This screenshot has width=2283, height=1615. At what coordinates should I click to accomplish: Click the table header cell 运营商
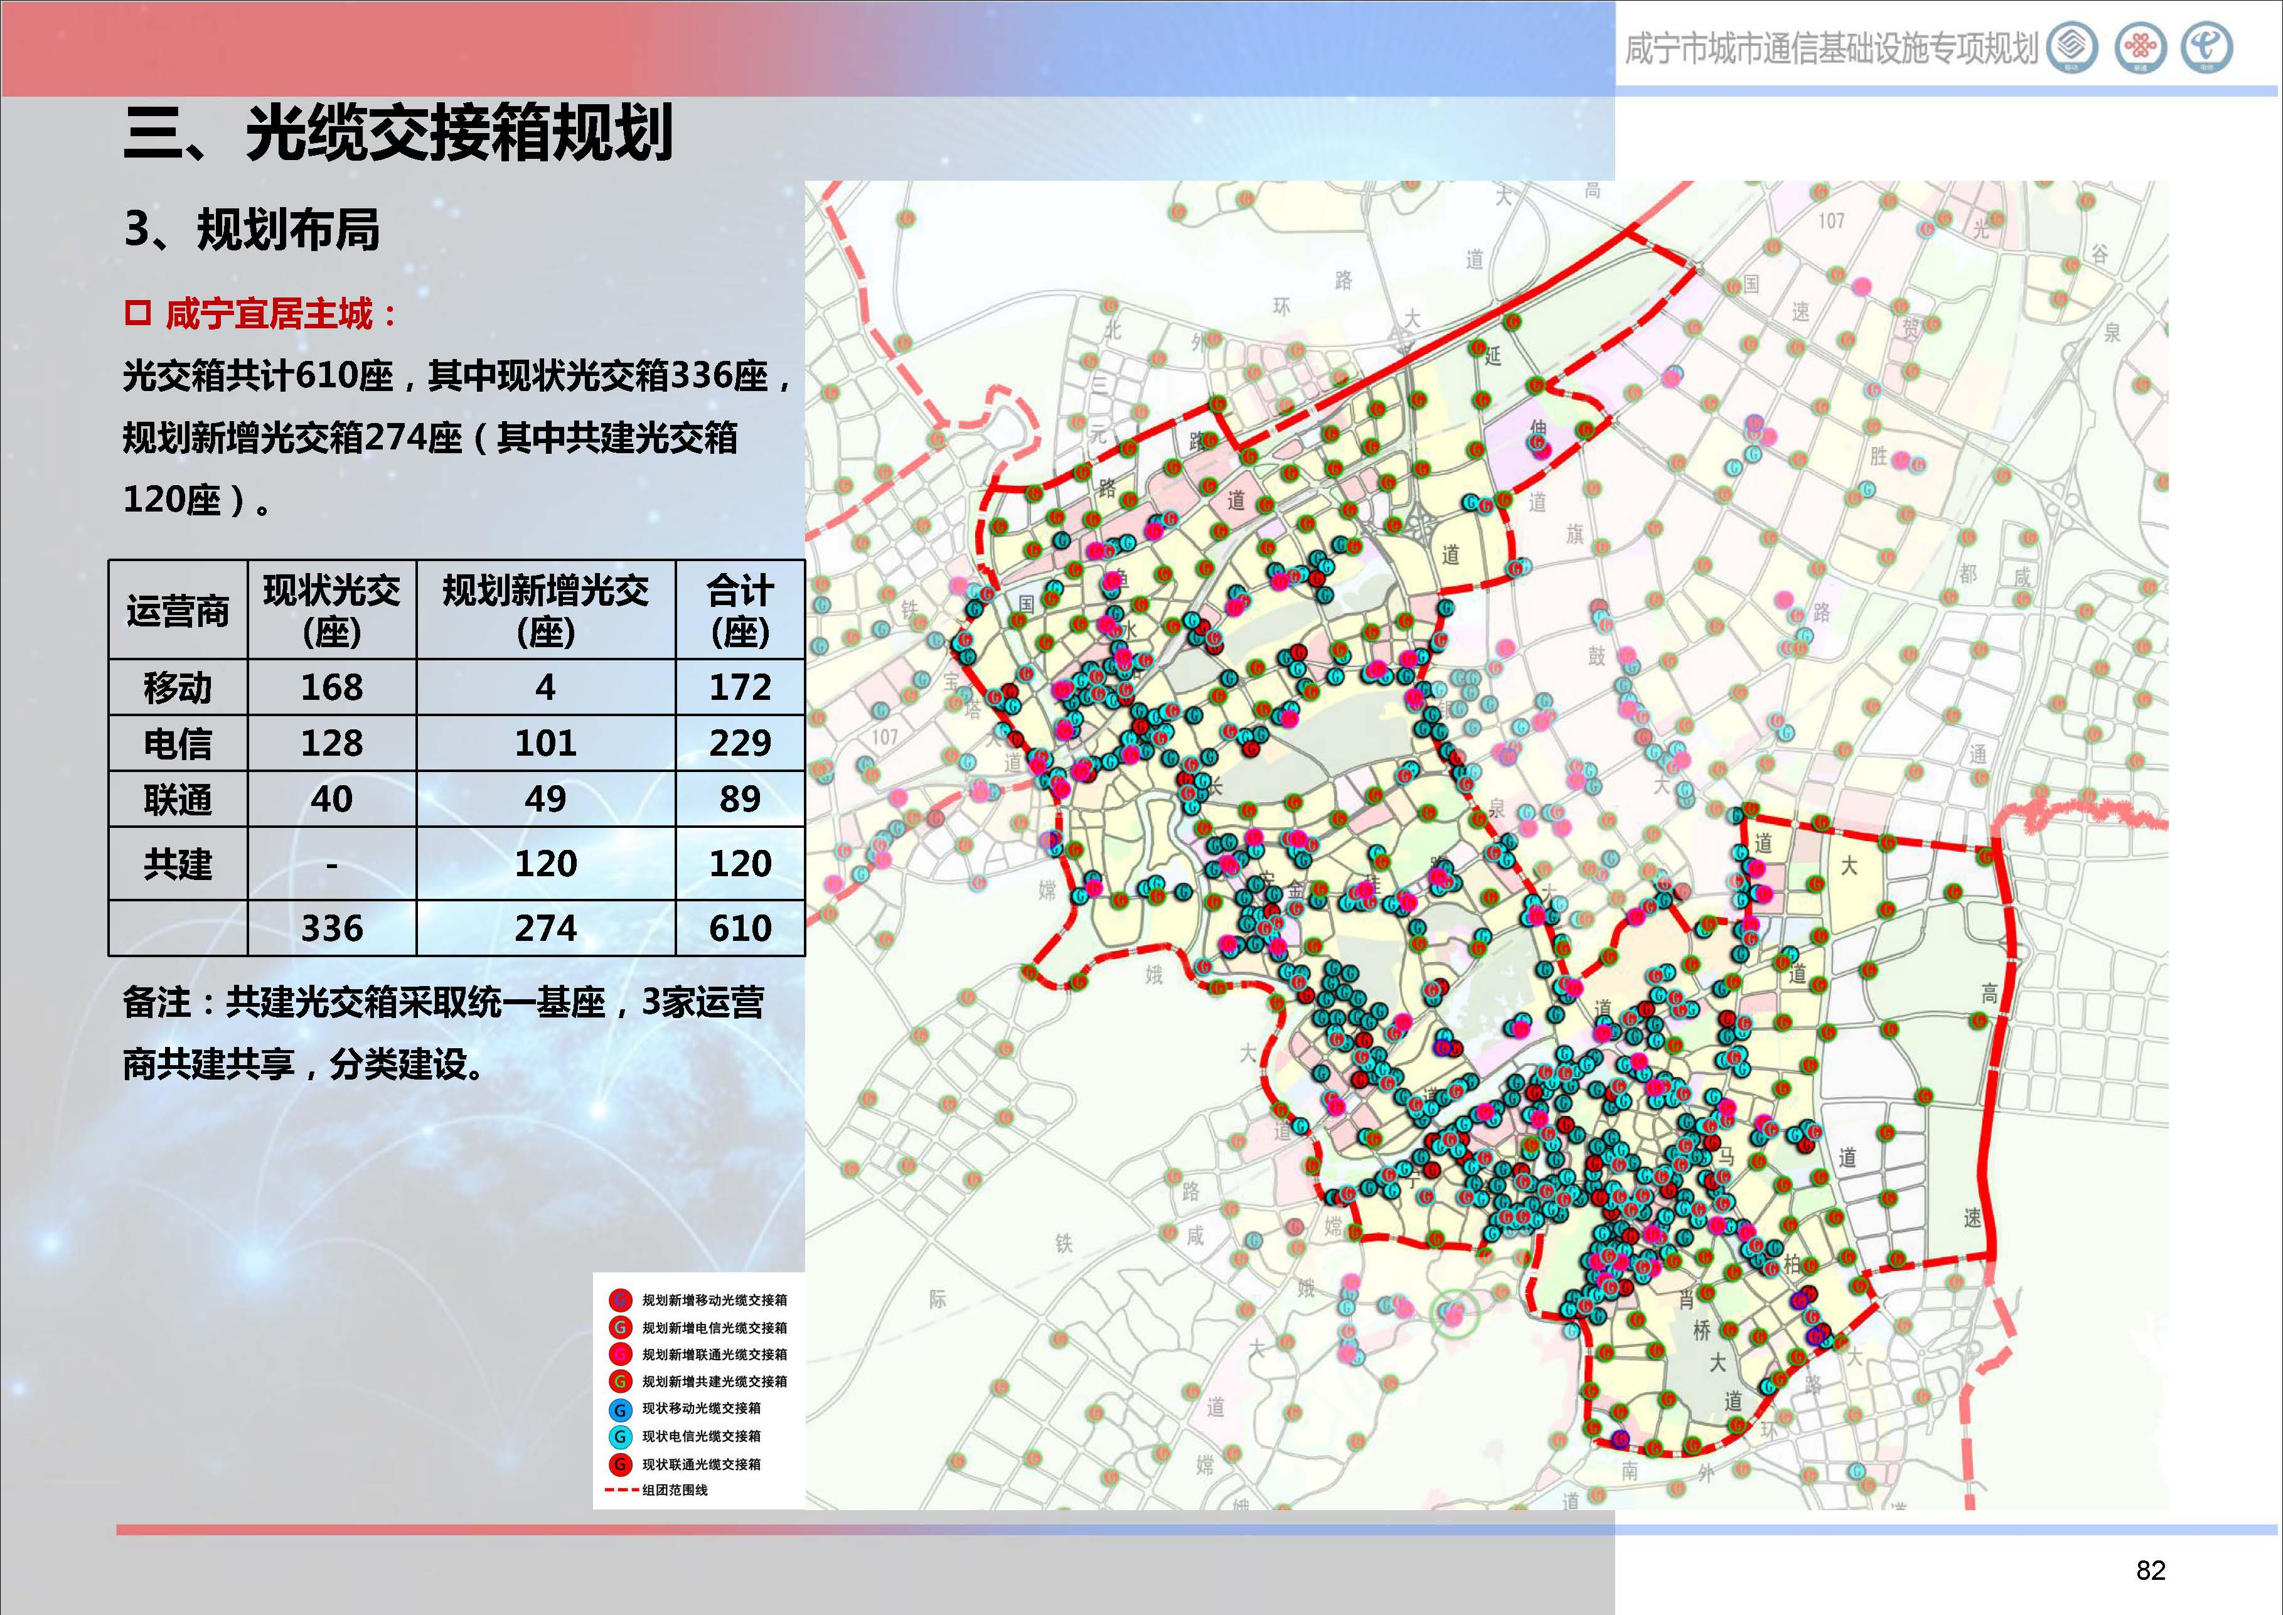point(178,611)
